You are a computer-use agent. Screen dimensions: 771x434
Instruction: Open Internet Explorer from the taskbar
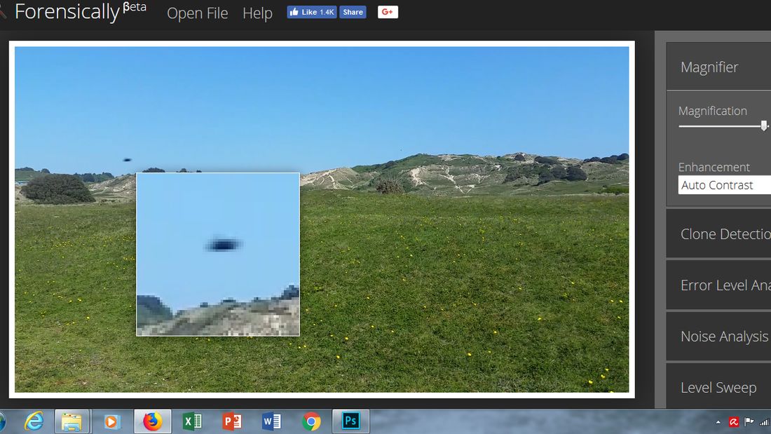click(34, 421)
